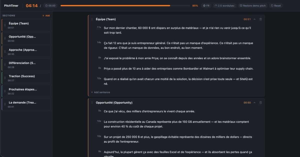Click the orange progress bar
Viewport: 300px width, 157px height.
point(115,5)
